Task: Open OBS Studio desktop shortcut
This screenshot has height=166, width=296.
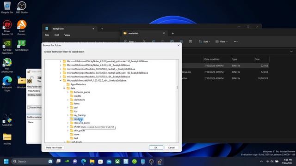Action: [22, 7]
